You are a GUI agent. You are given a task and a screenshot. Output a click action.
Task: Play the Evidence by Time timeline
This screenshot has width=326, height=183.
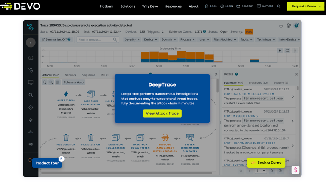(x=280, y=51)
